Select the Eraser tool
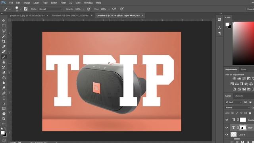The width and height of the screenshot is (254, 143). tap(4, 72)
